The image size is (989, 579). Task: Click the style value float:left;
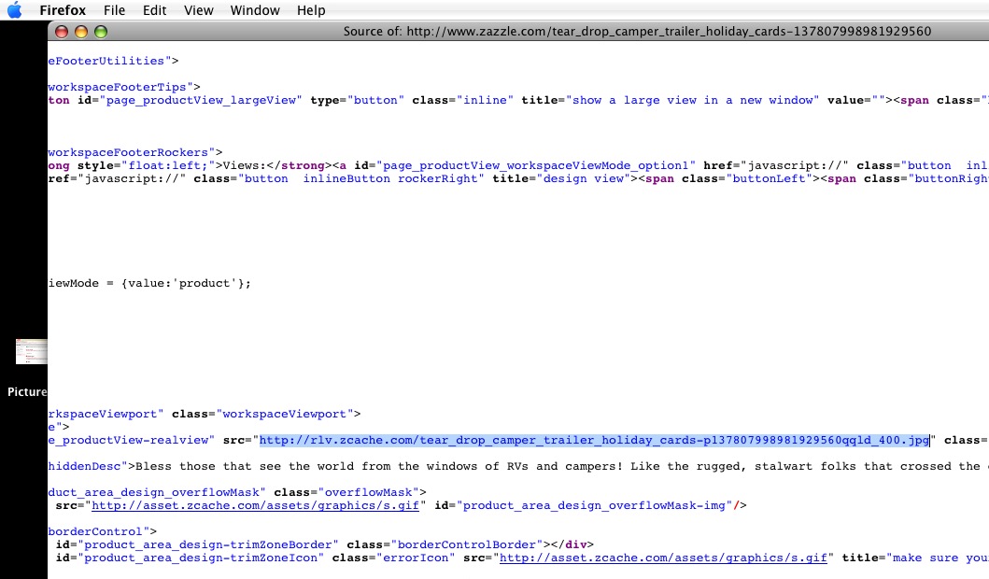coord(168,166)
